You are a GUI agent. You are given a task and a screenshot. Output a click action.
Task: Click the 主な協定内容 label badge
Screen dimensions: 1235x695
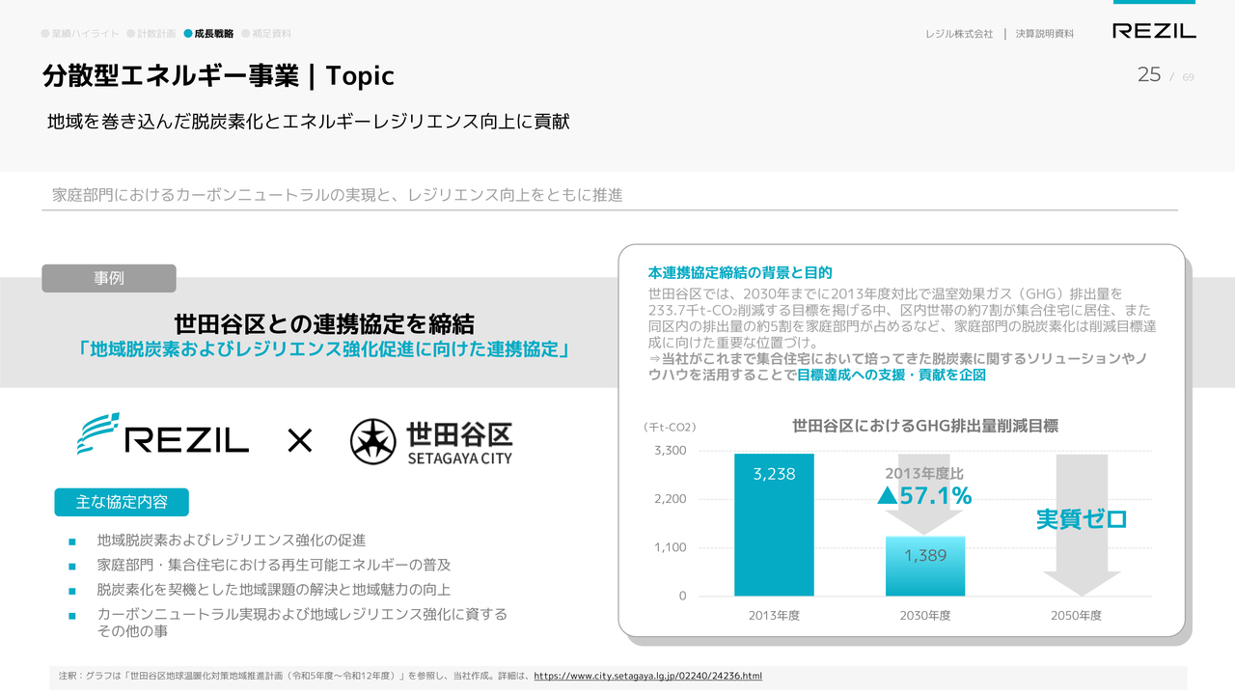point(122,502)
